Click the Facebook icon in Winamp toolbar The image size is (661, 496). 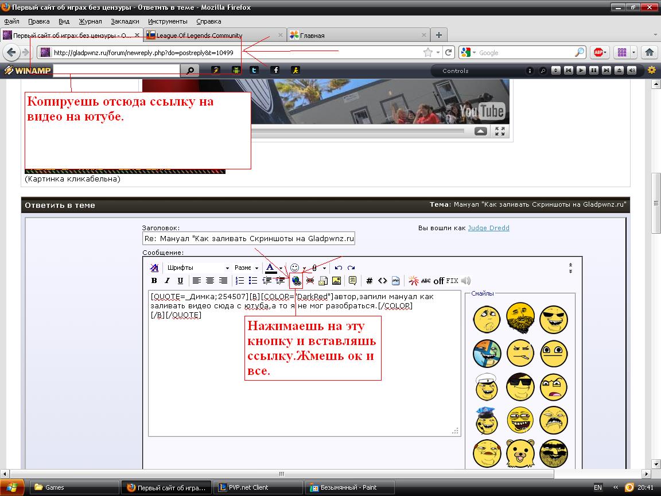tap(275, 70)
